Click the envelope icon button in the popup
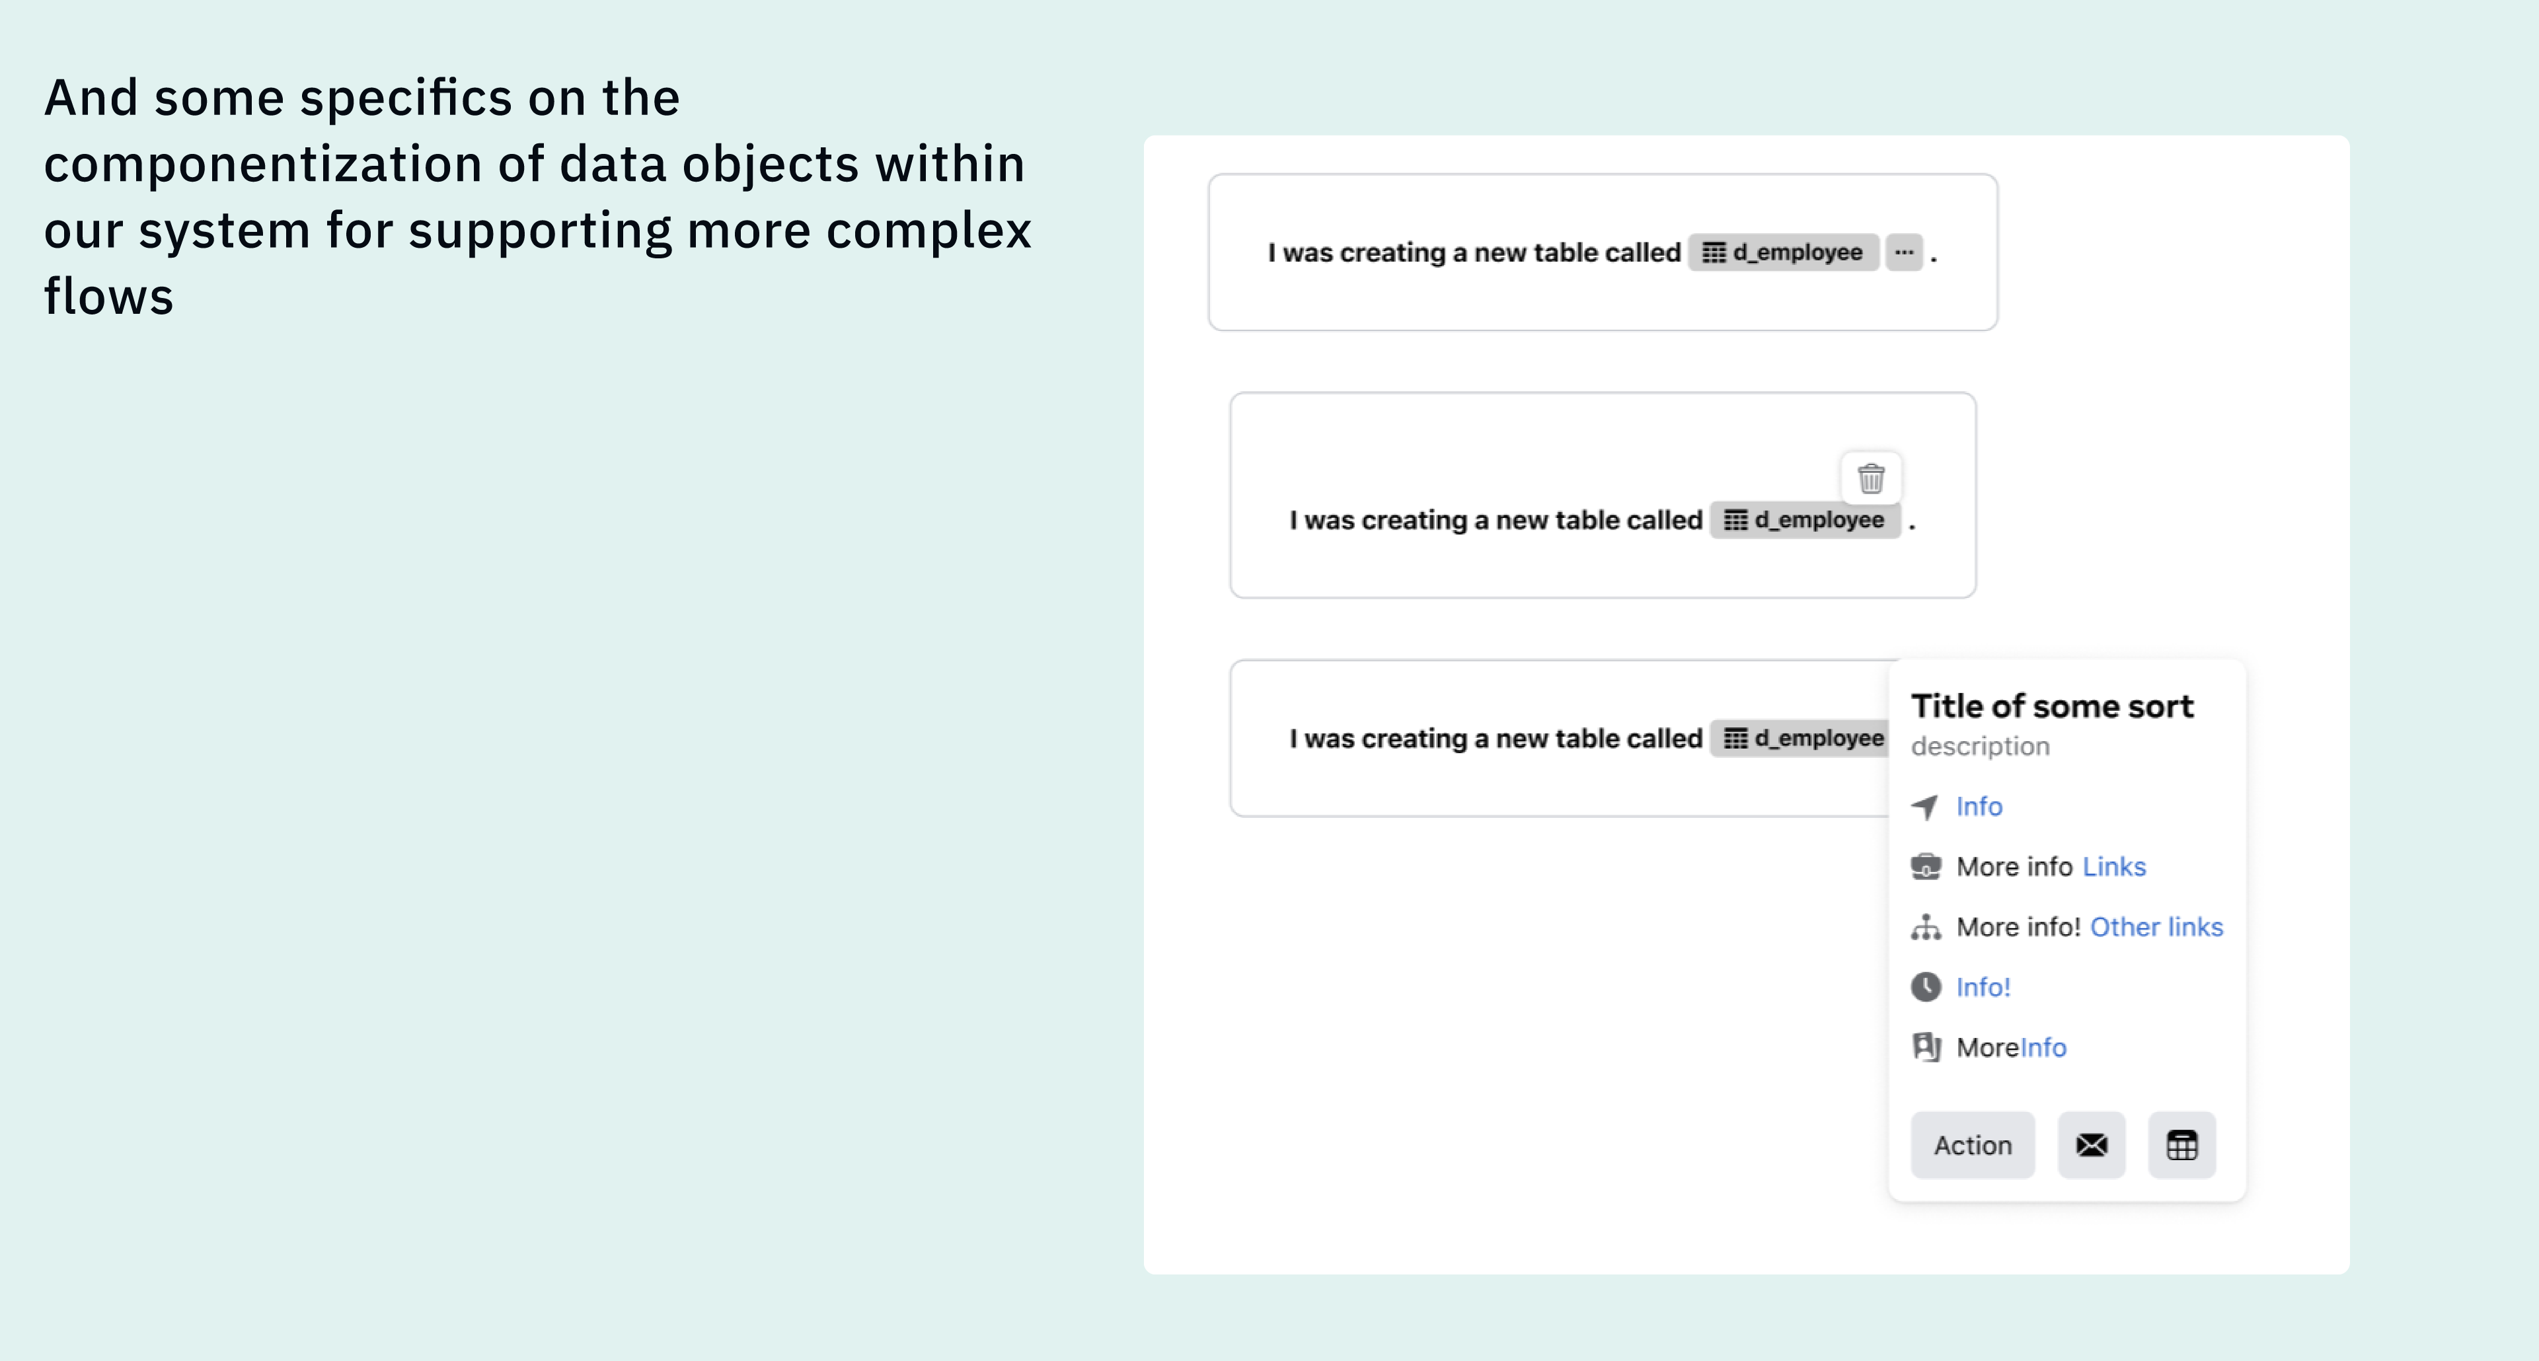2539x1361 pixels. tap(2090, 1144)
